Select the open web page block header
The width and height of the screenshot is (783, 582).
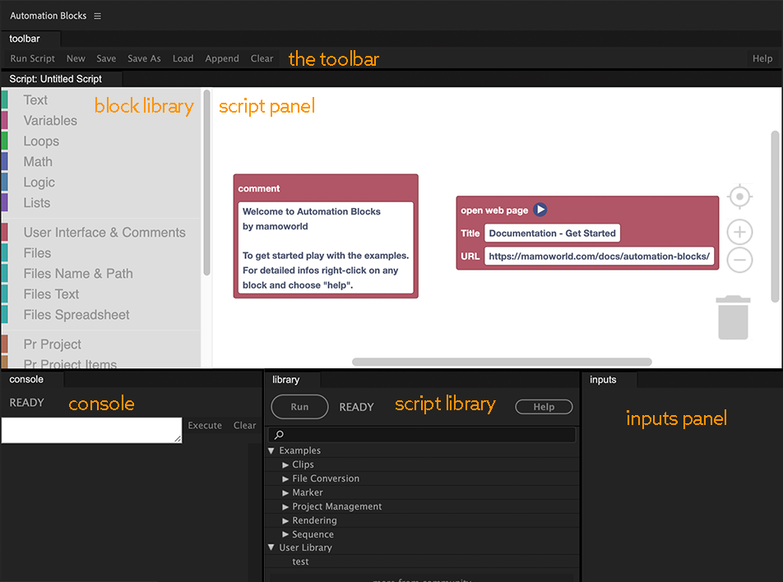[x=494, y=210]
